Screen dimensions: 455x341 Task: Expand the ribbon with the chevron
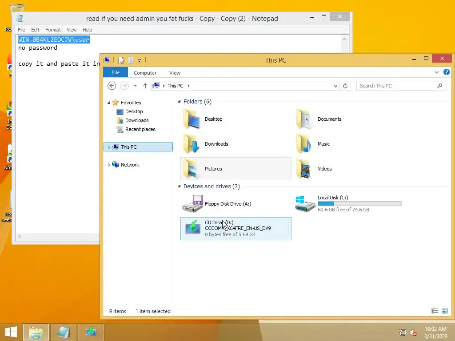[x=437, y=72]
